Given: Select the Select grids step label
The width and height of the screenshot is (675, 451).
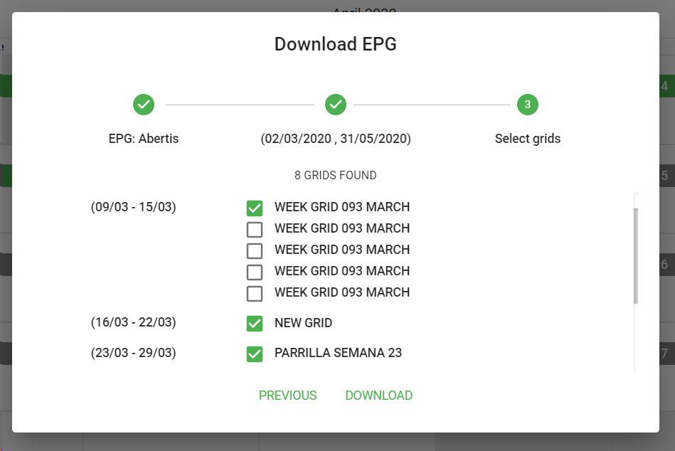Looking at the screenshot, I should tap(528, 139).
